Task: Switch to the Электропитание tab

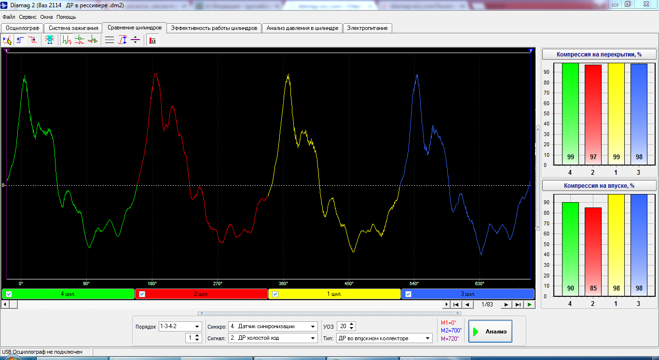Action: pyautogui.click(x=367, y=28)
